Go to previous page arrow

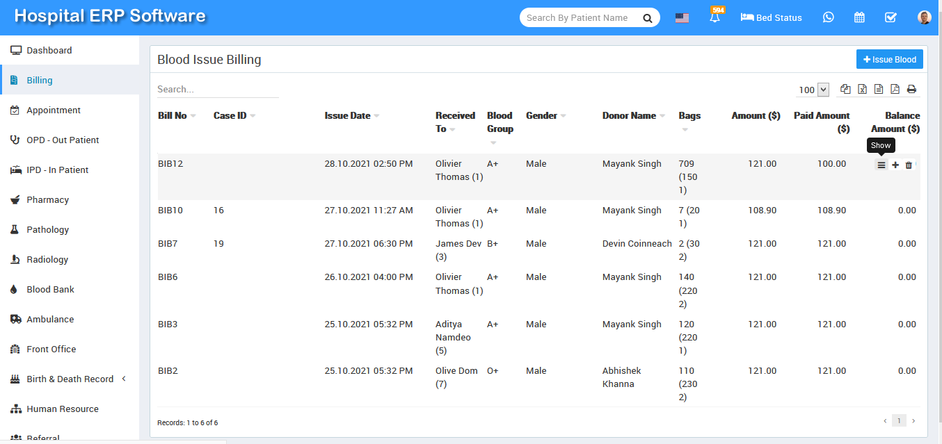(x=885, y=421)
